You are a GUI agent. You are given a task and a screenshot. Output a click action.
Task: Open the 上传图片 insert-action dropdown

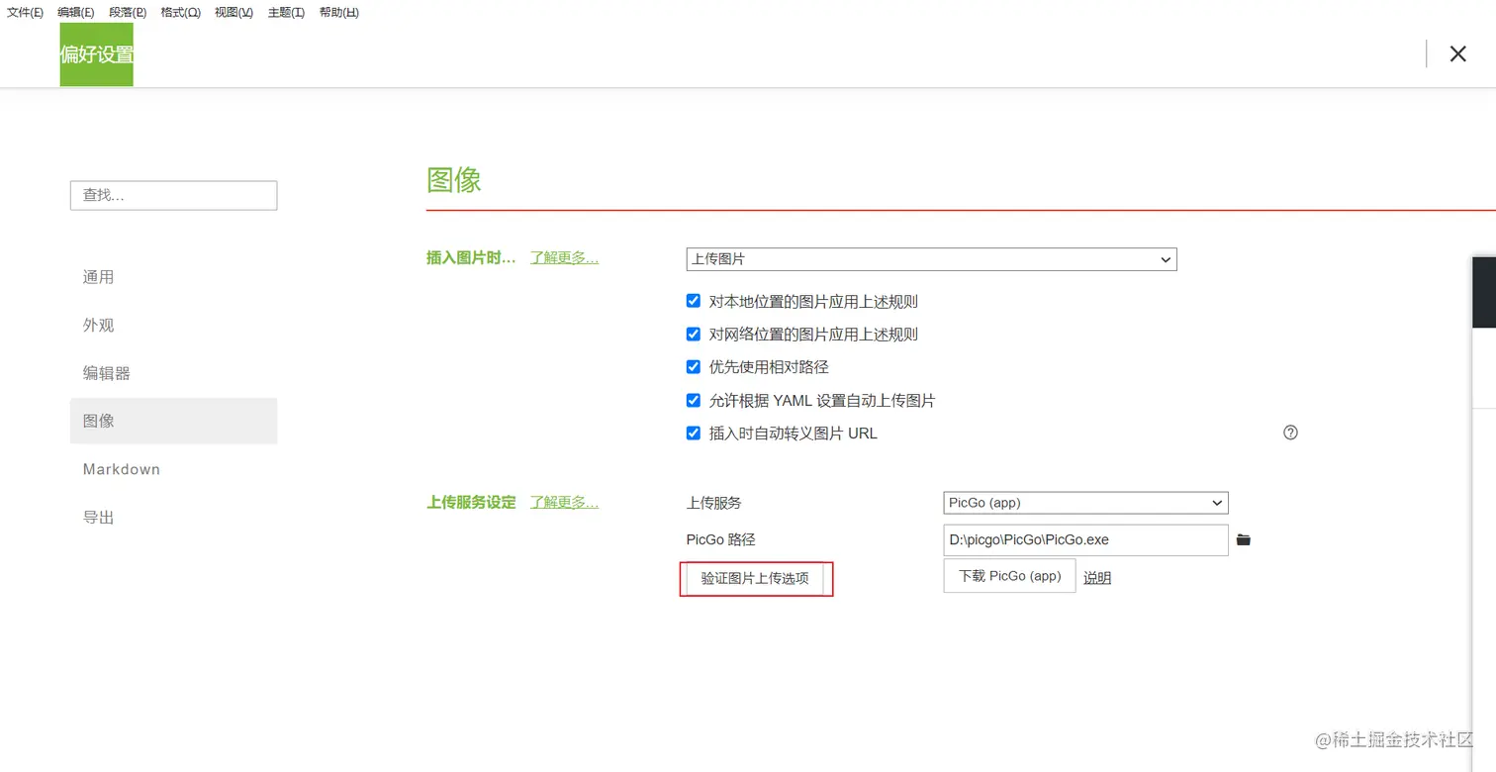tap(931, 259)
